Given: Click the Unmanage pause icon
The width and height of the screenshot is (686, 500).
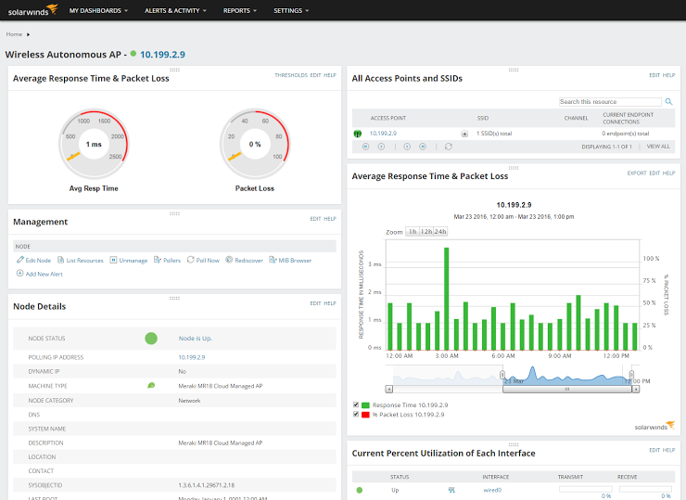Looking at the screenshot, I should click(x=113, y=261).
